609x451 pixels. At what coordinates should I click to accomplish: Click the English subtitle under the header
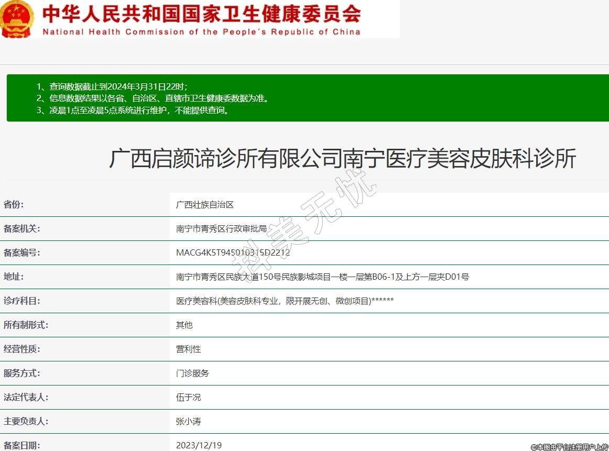coord(201,31)
